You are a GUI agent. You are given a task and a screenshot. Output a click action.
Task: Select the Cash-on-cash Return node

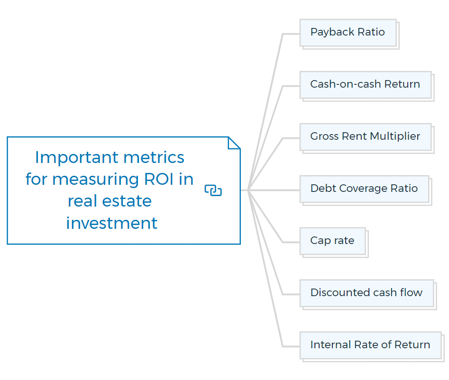click(366, 85)
